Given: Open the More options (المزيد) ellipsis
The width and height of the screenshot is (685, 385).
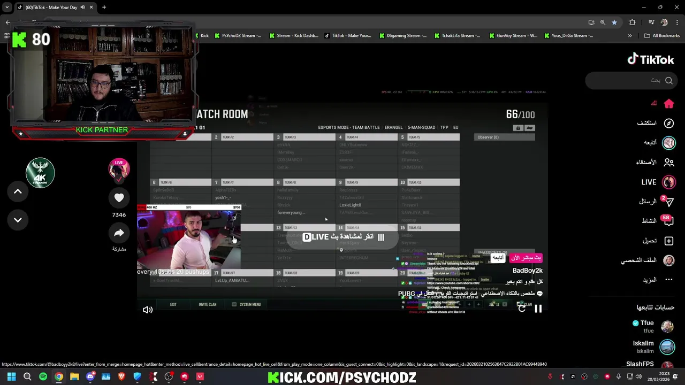Looking at the screenshot, I should (669, 280).
